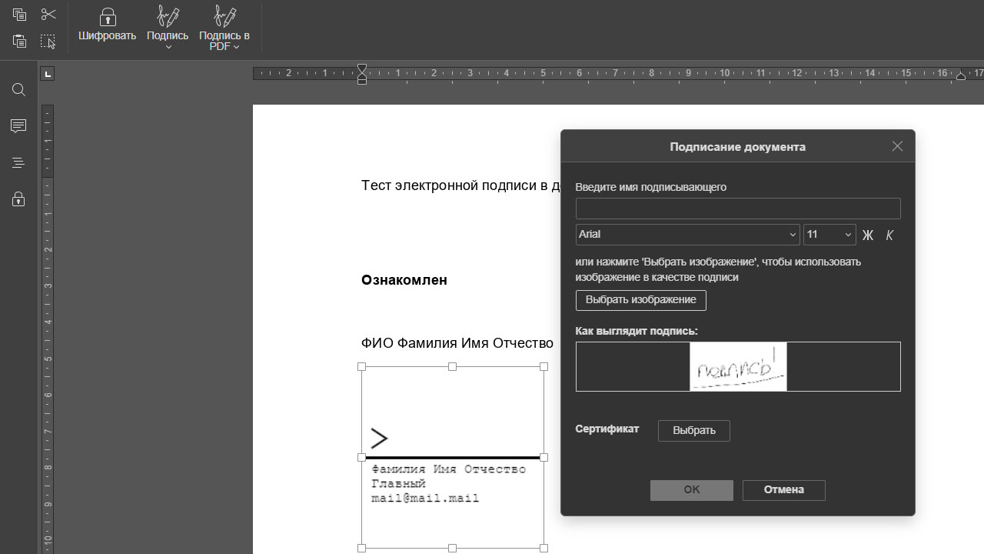
Task: Click the Select all icon
Action: [48, 42]
